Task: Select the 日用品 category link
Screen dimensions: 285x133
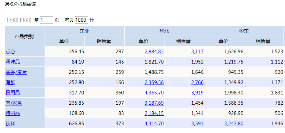Action: (13, 93)
